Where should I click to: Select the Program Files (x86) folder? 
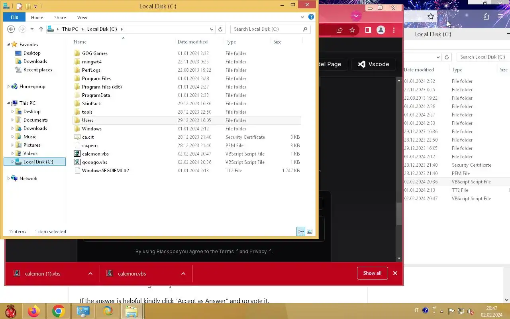pos(102,87)
